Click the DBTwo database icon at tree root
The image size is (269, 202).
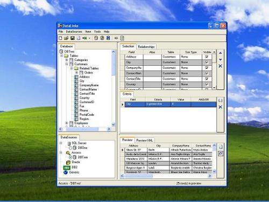pyautogui.click(x=61, y=52)
